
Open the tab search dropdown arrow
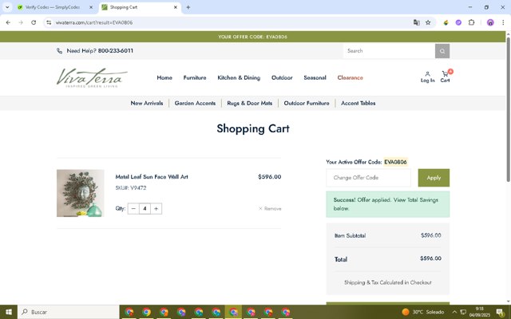pos(7,7)
